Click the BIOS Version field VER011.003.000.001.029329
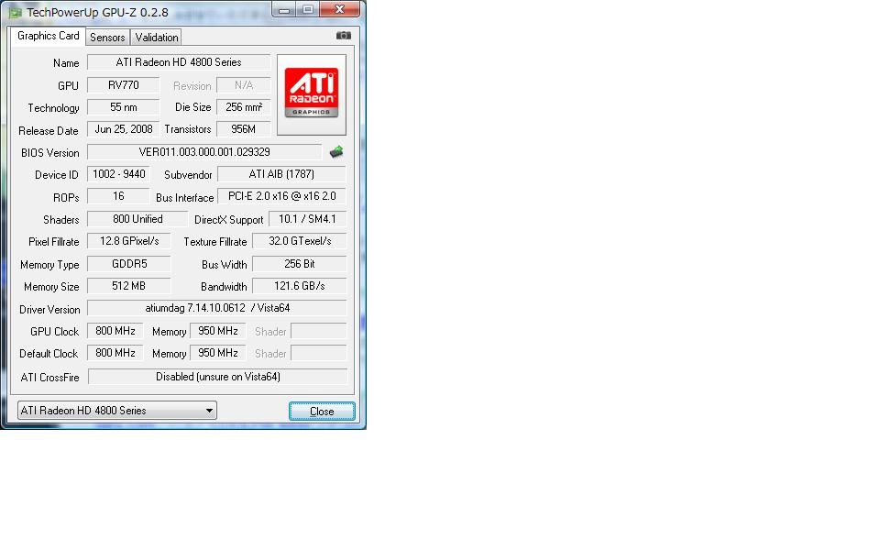 204,152
